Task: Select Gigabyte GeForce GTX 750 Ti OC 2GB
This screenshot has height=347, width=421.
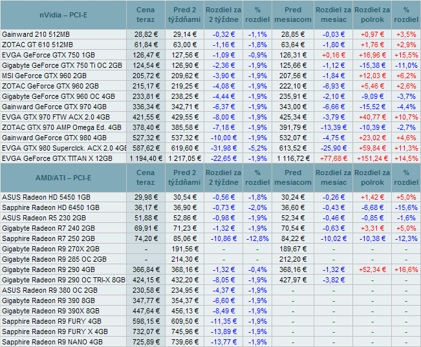Action: pyautogui.click(x=62, y=65)
